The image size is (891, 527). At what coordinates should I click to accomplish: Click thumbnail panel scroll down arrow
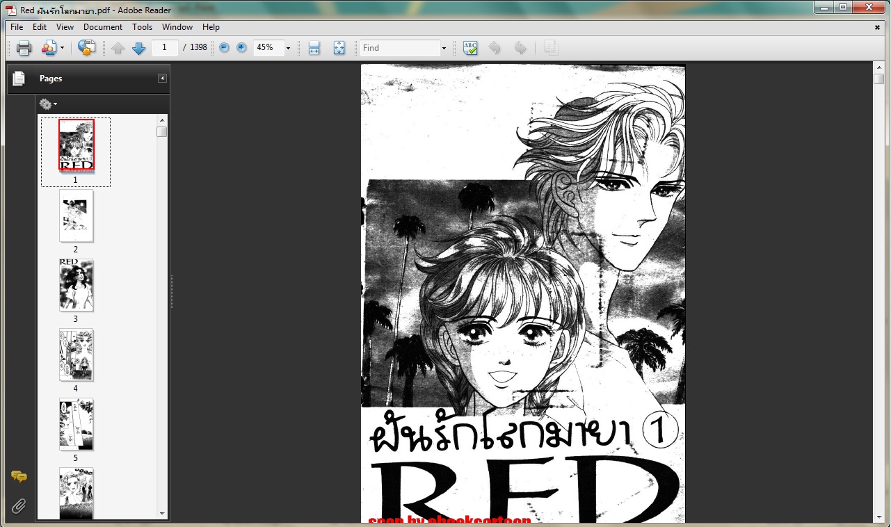(x=162, y=514)
